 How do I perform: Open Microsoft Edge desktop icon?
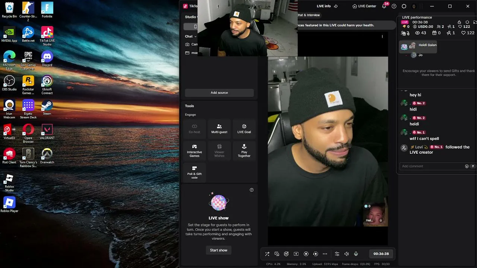tap(9, 60)
